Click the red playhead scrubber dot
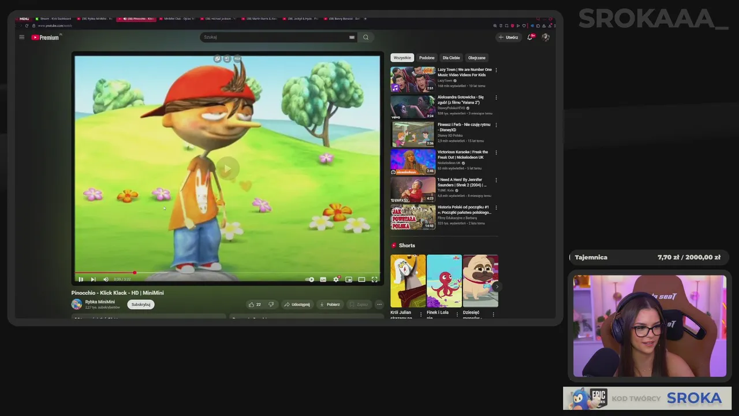The image size is (739, 416). click(135, 273)
